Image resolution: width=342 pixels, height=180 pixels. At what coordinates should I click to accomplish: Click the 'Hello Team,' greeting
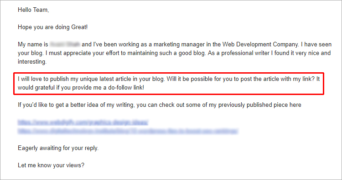[33, 10]
